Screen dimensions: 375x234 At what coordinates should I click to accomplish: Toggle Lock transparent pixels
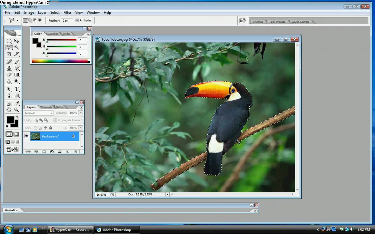(x=35, y=128)
